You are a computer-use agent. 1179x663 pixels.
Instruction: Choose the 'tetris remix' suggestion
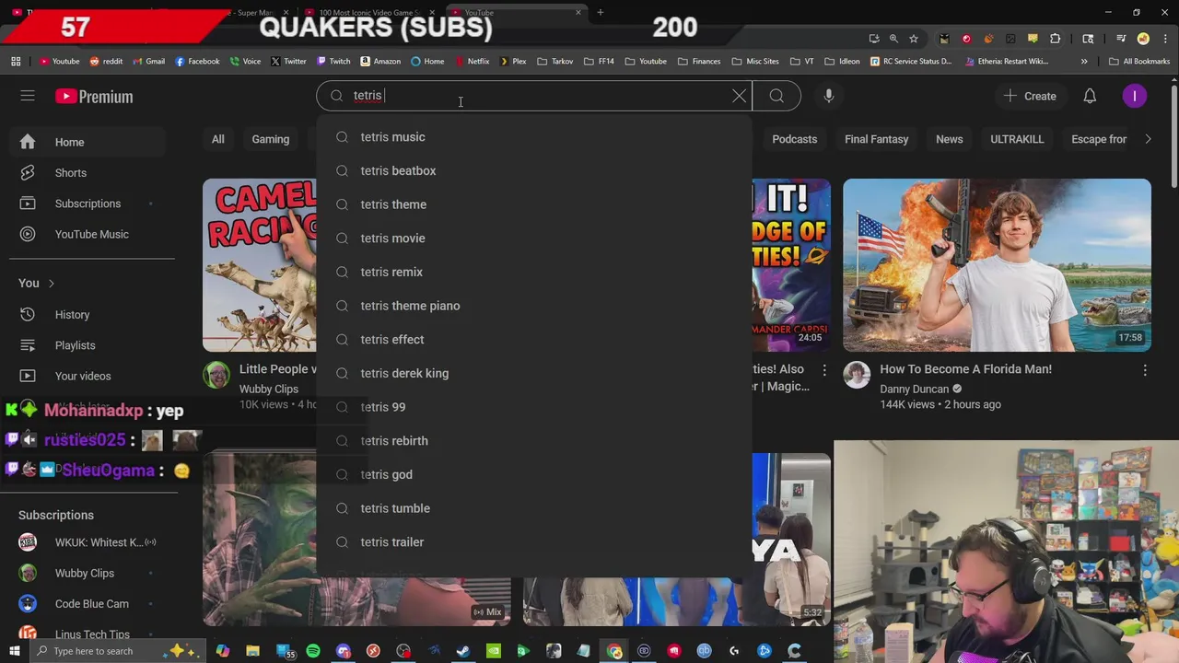(x=534, y=272)
